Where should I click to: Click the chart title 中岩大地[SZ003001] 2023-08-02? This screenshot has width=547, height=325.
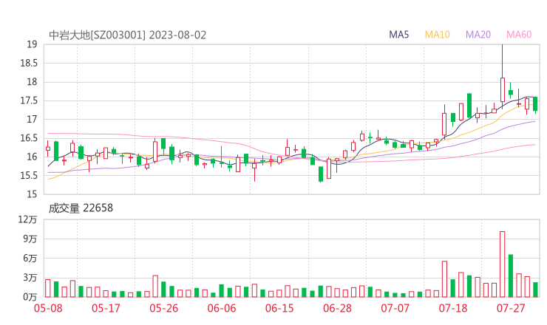point(127,35)
